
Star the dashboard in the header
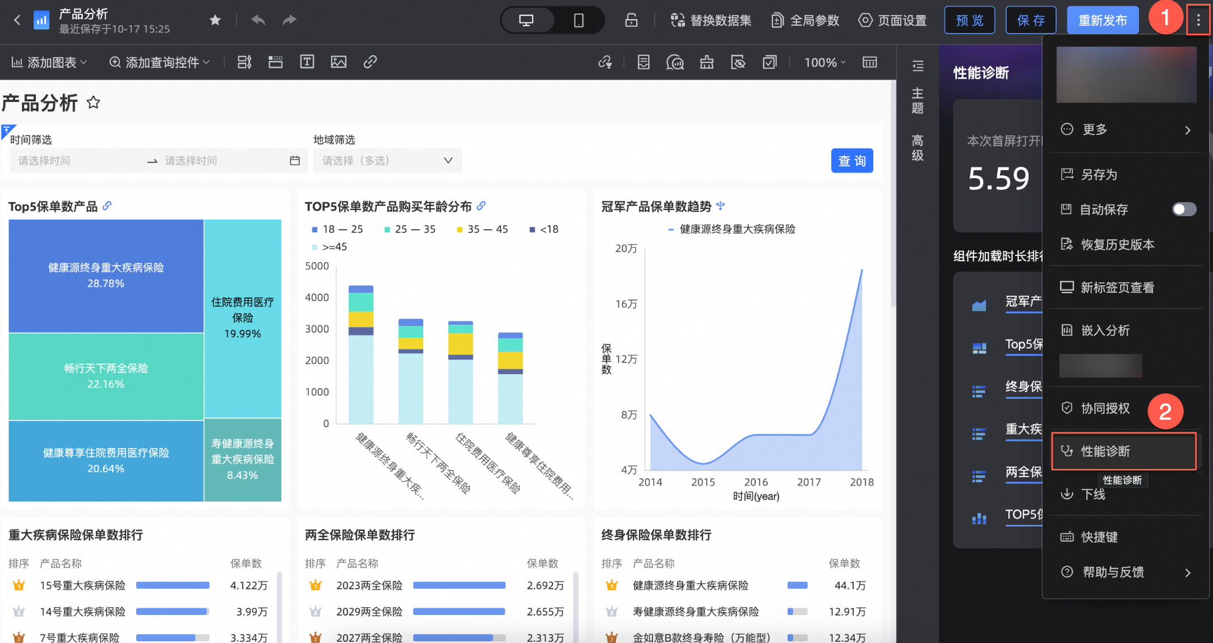tap(215, 21)
